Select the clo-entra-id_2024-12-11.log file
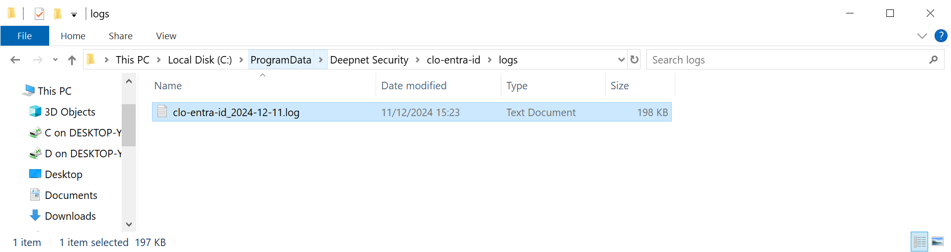 tap(236, 113)
